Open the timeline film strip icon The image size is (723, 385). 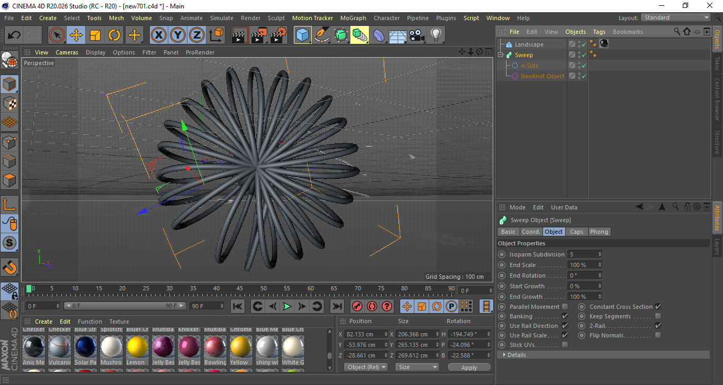pyautogui.click(x=486, y=306)
